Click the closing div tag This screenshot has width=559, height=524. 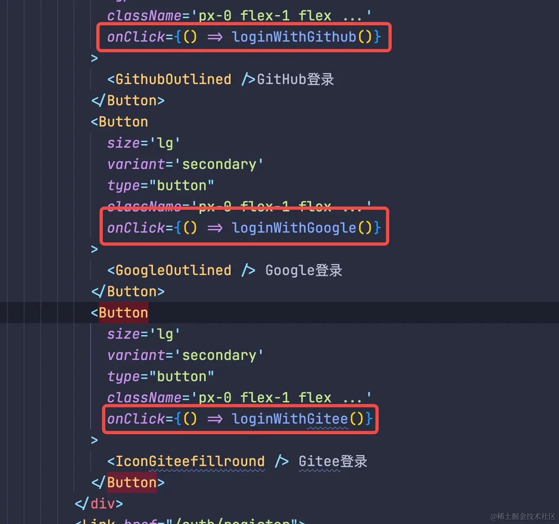pos(99,504)
